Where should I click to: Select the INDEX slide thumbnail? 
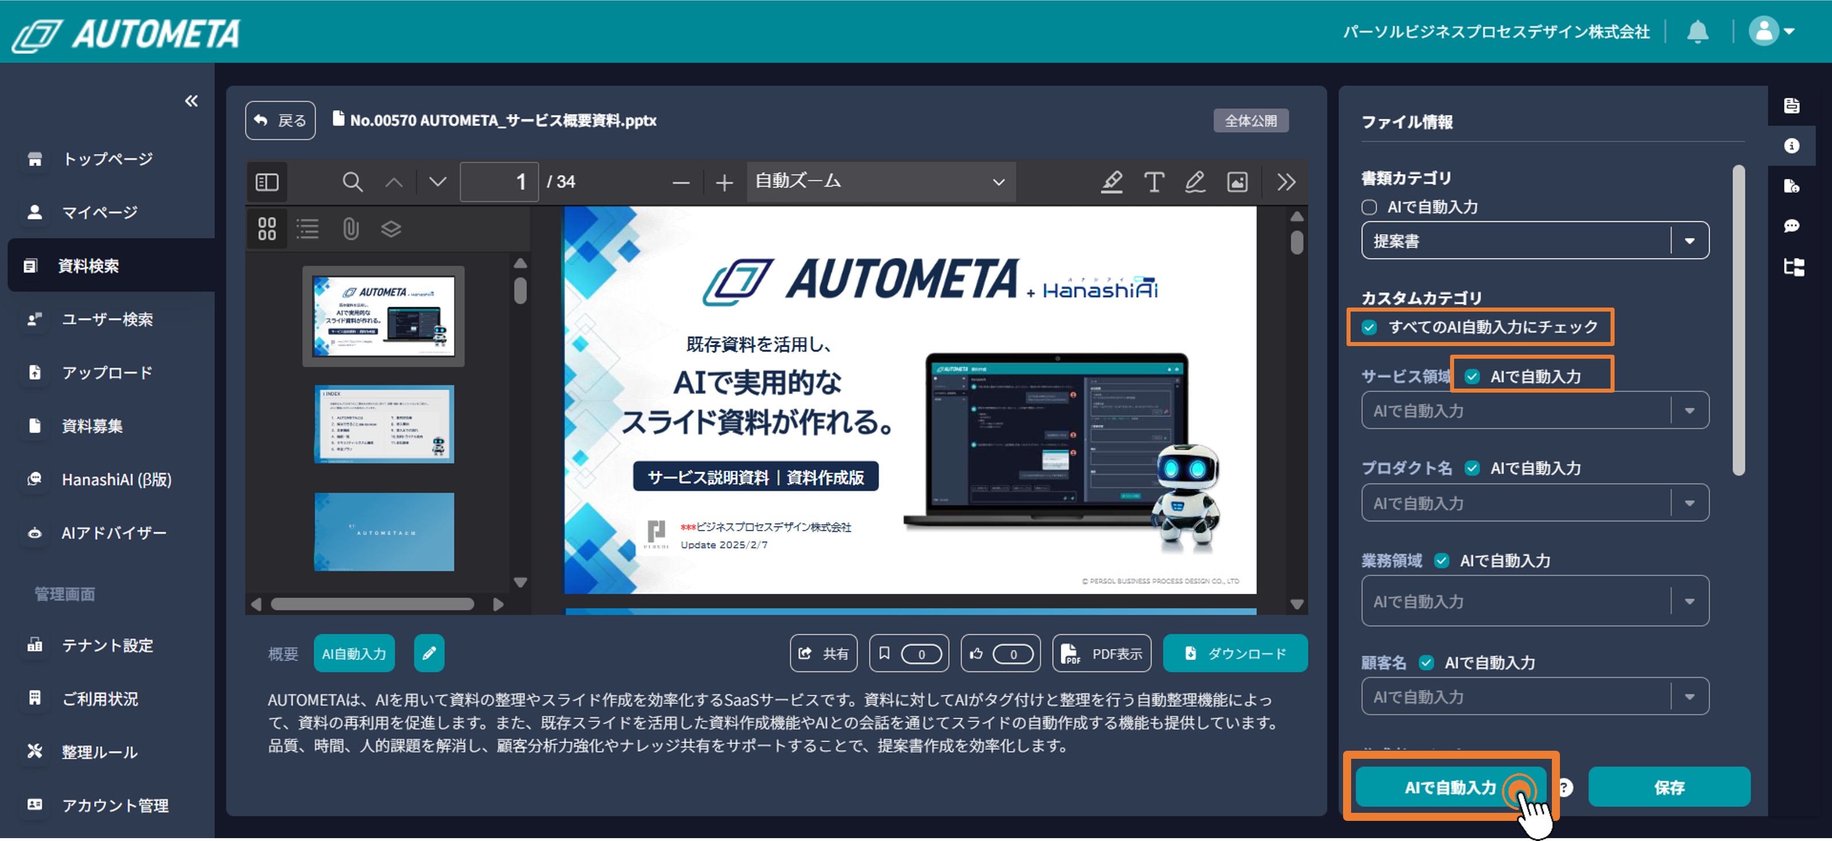pos(384,424)
